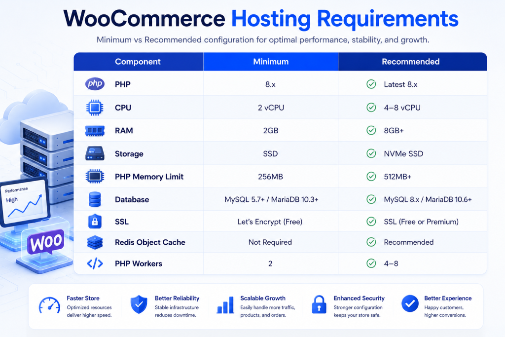Click the green check beside 512MB+
This screenshot has width=505, height=337.
[x=371, y=176]
